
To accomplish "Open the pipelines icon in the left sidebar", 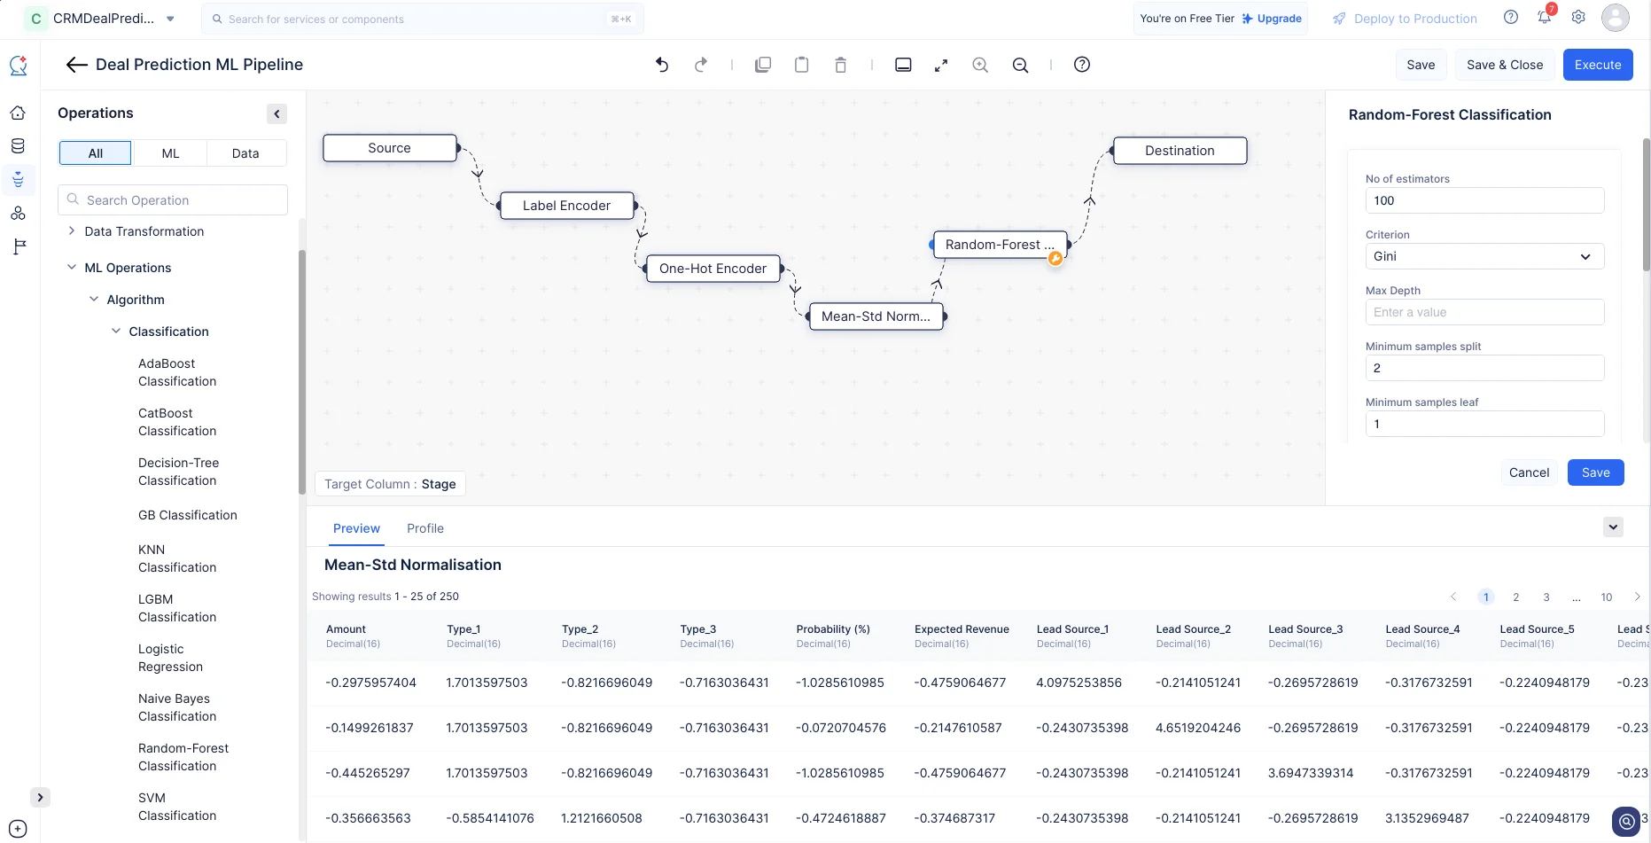I will [18, 180].
